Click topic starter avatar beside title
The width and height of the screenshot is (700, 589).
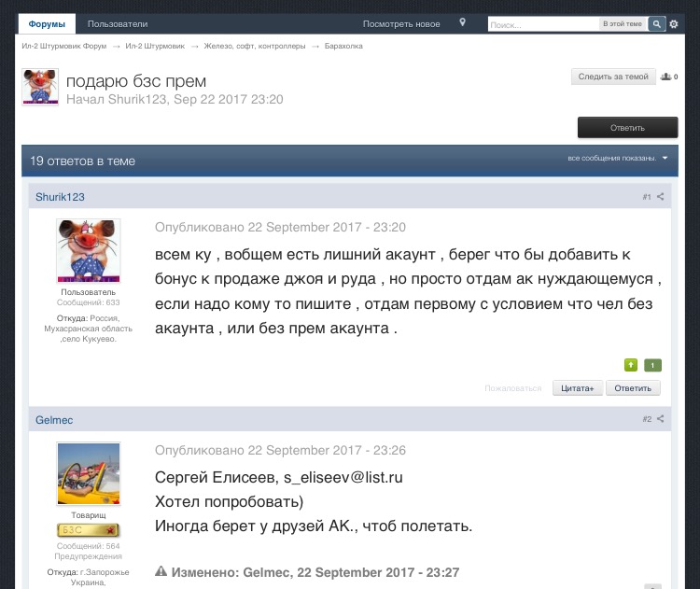[40, 87]
